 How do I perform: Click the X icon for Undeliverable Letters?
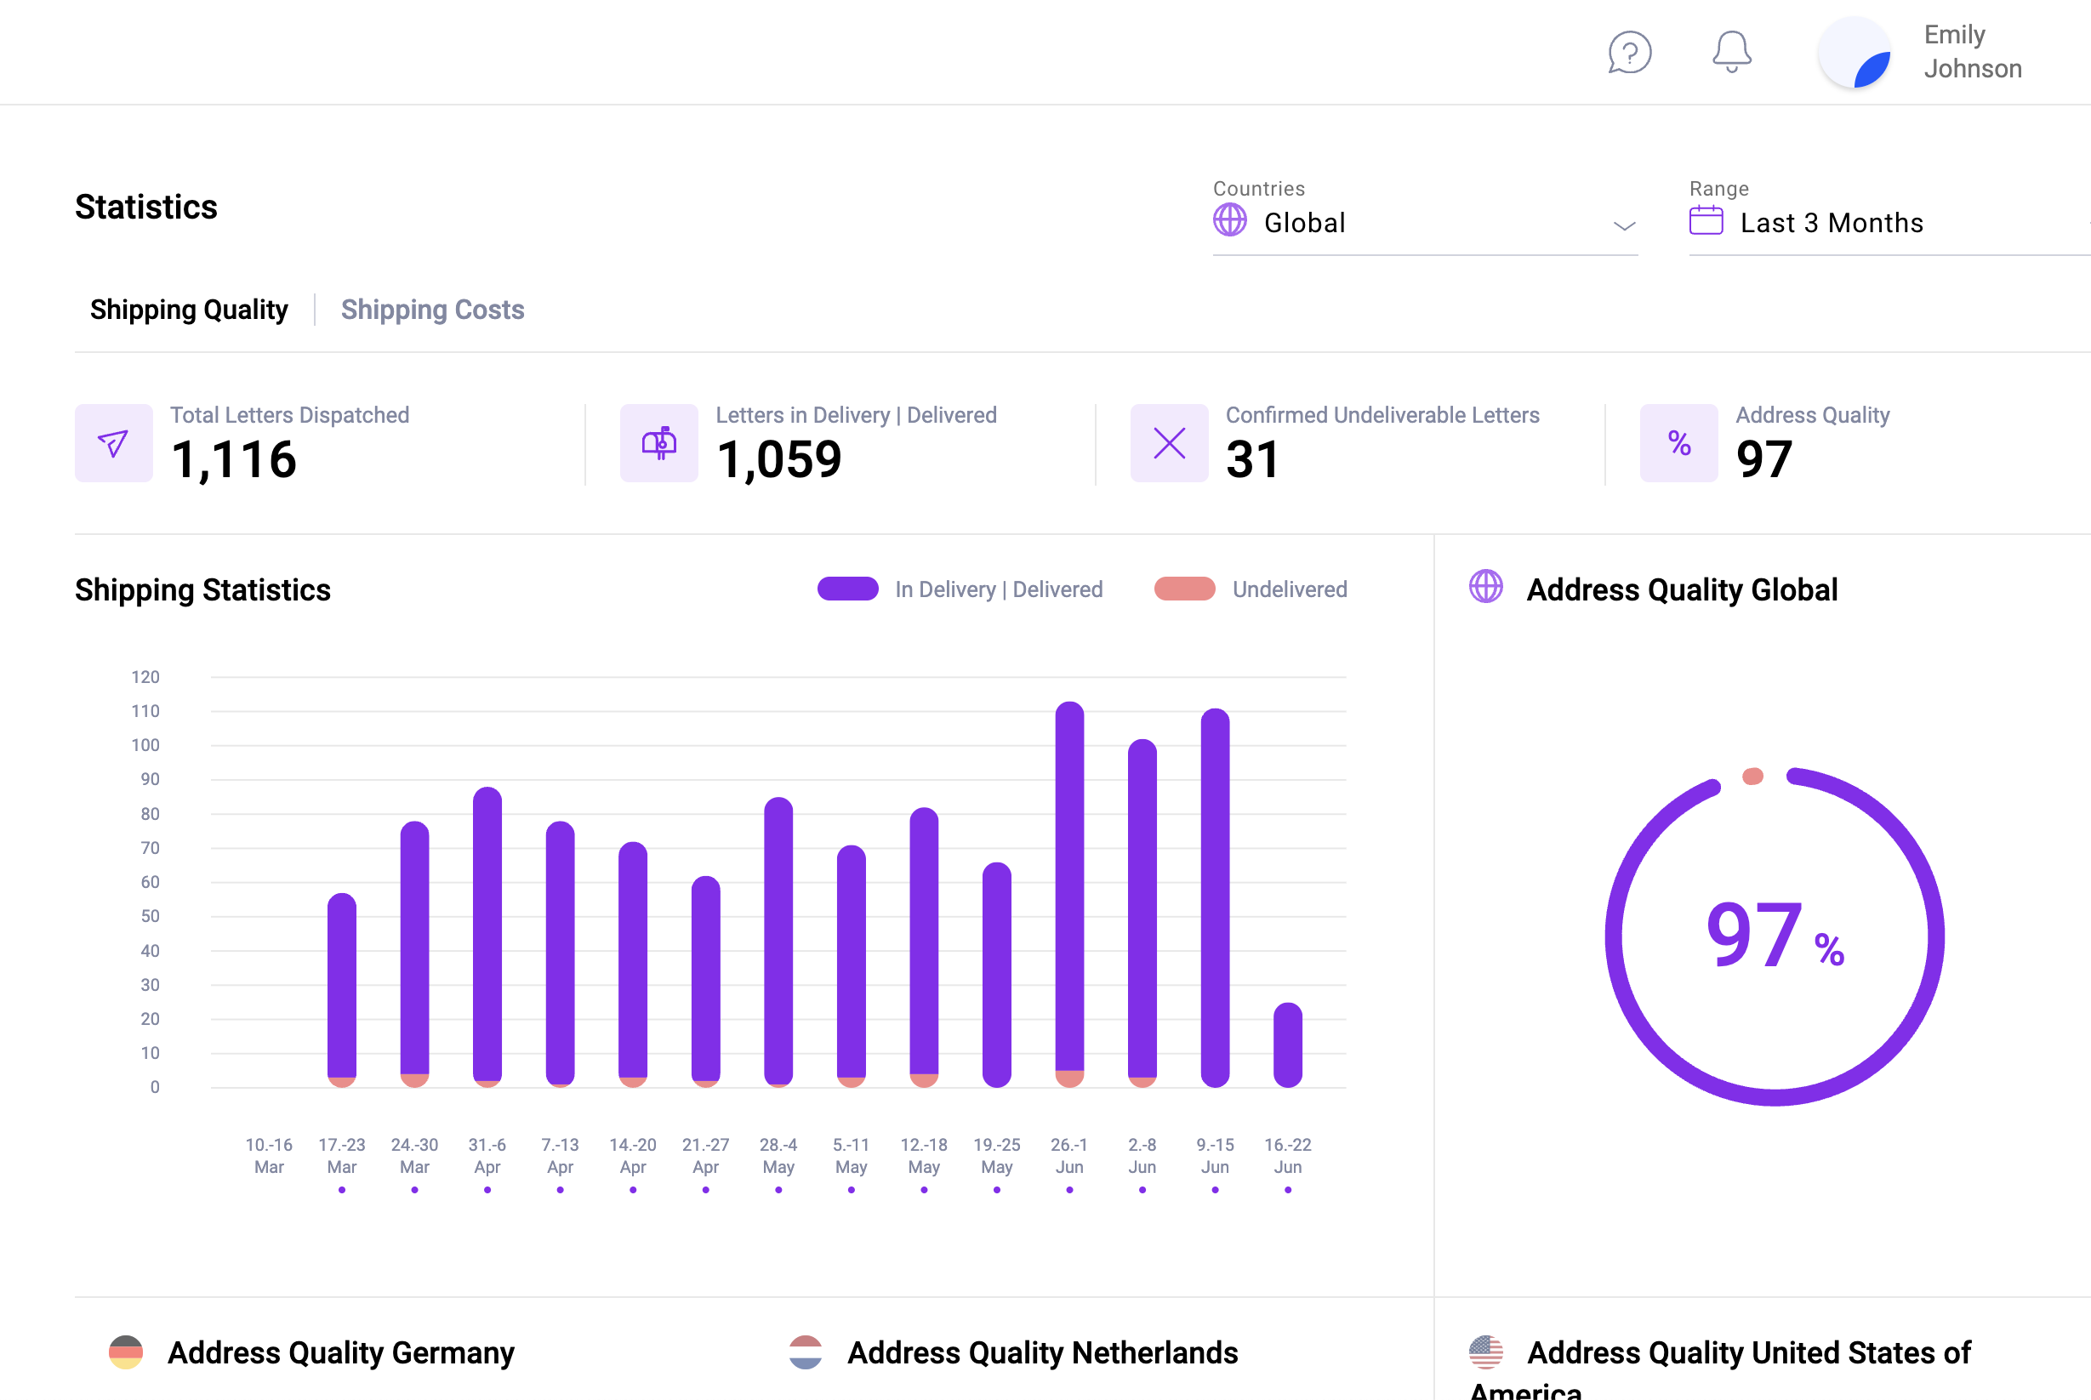pyautogui.click(x=1168, y=443)
